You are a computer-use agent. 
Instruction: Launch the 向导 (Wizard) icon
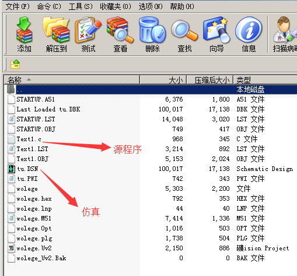tap(216, 34)
